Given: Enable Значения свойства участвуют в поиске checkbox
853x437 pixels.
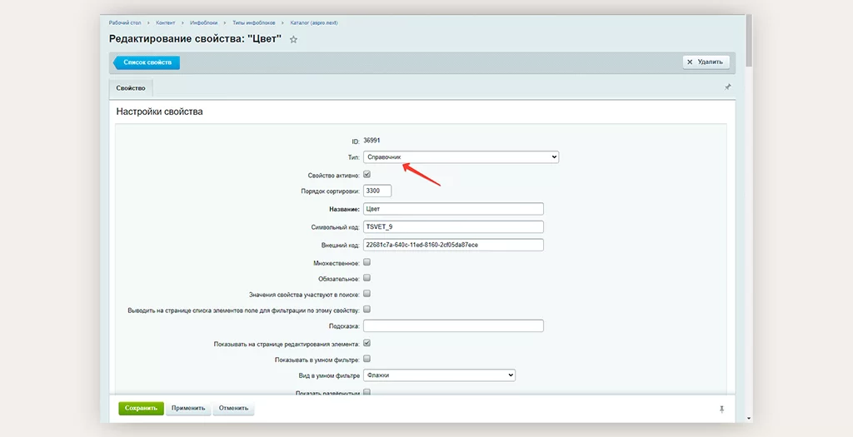Looking at the screenshot, I should tap(367, 293).
